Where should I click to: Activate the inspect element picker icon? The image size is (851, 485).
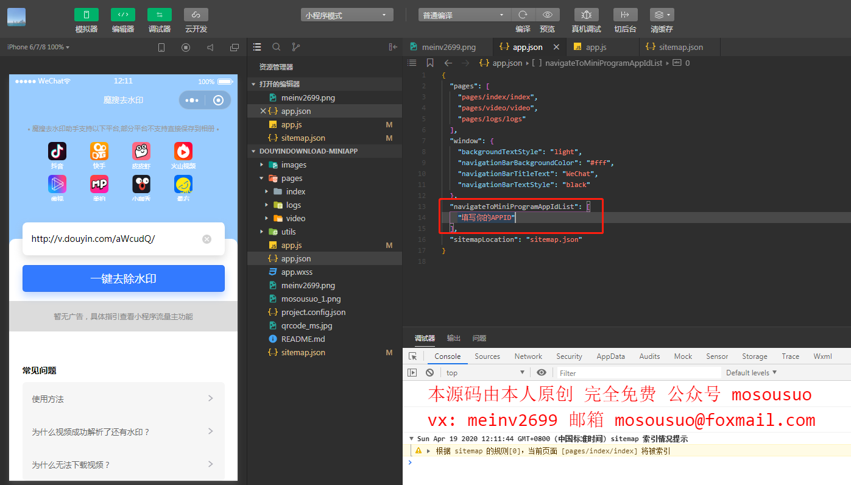click(413, 356)
